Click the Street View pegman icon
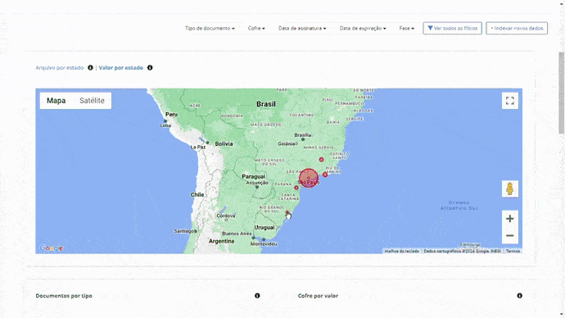The width and height of the screenshot is (565, 318). click(x=510, y=189)
